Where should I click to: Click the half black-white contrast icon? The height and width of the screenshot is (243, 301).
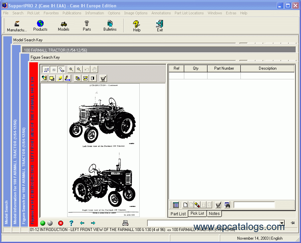point(93,78)
